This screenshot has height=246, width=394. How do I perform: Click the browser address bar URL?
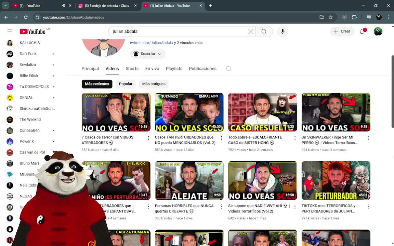point(74,17)
